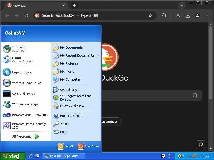Click the tray magnifier icon
214x160 pixels.
tap(194, 156)
